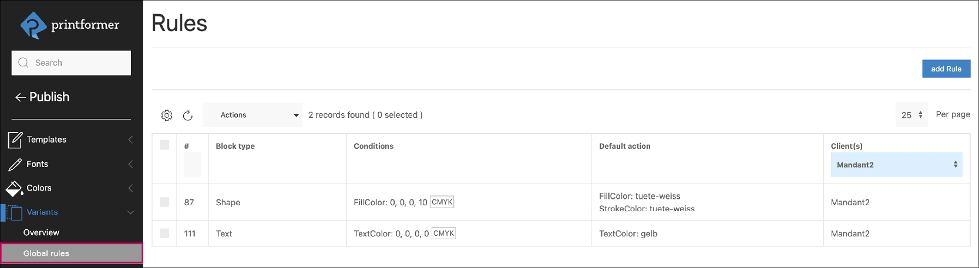Open the Mandant2 client filter dropdown
Image resolution: width=979 pixels, height=268 pixels.
click(x=896, y=165)
